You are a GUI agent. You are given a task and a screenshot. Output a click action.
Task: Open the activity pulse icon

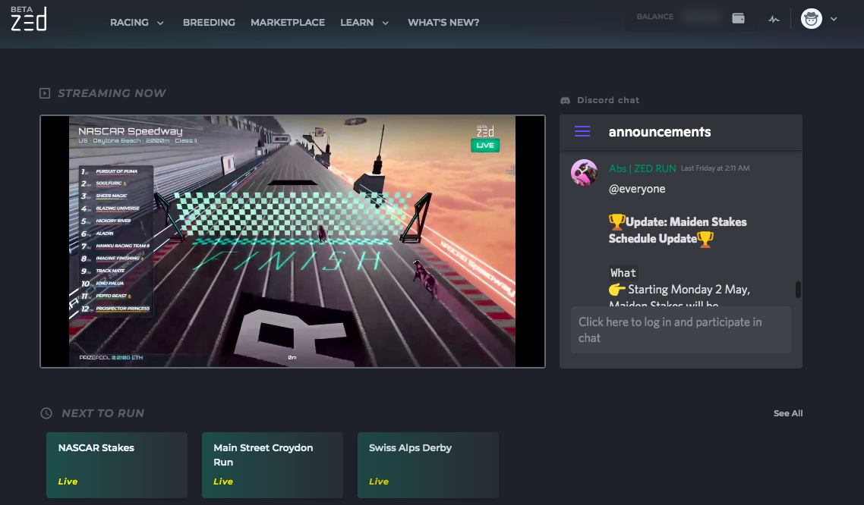pos(774,19)
